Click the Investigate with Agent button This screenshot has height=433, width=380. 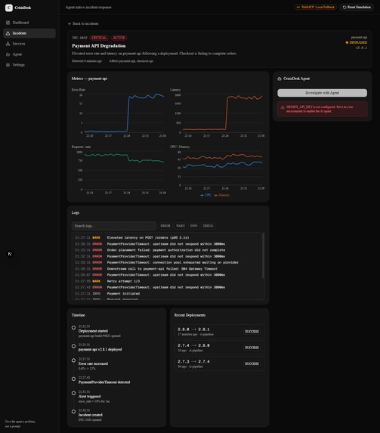point(323,93)
